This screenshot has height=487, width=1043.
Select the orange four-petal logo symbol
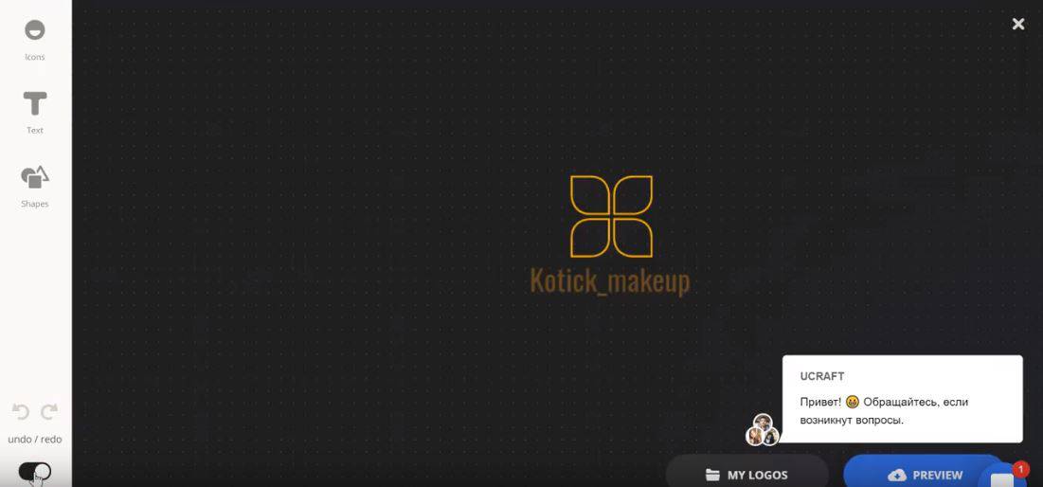(x=611, y=216)
